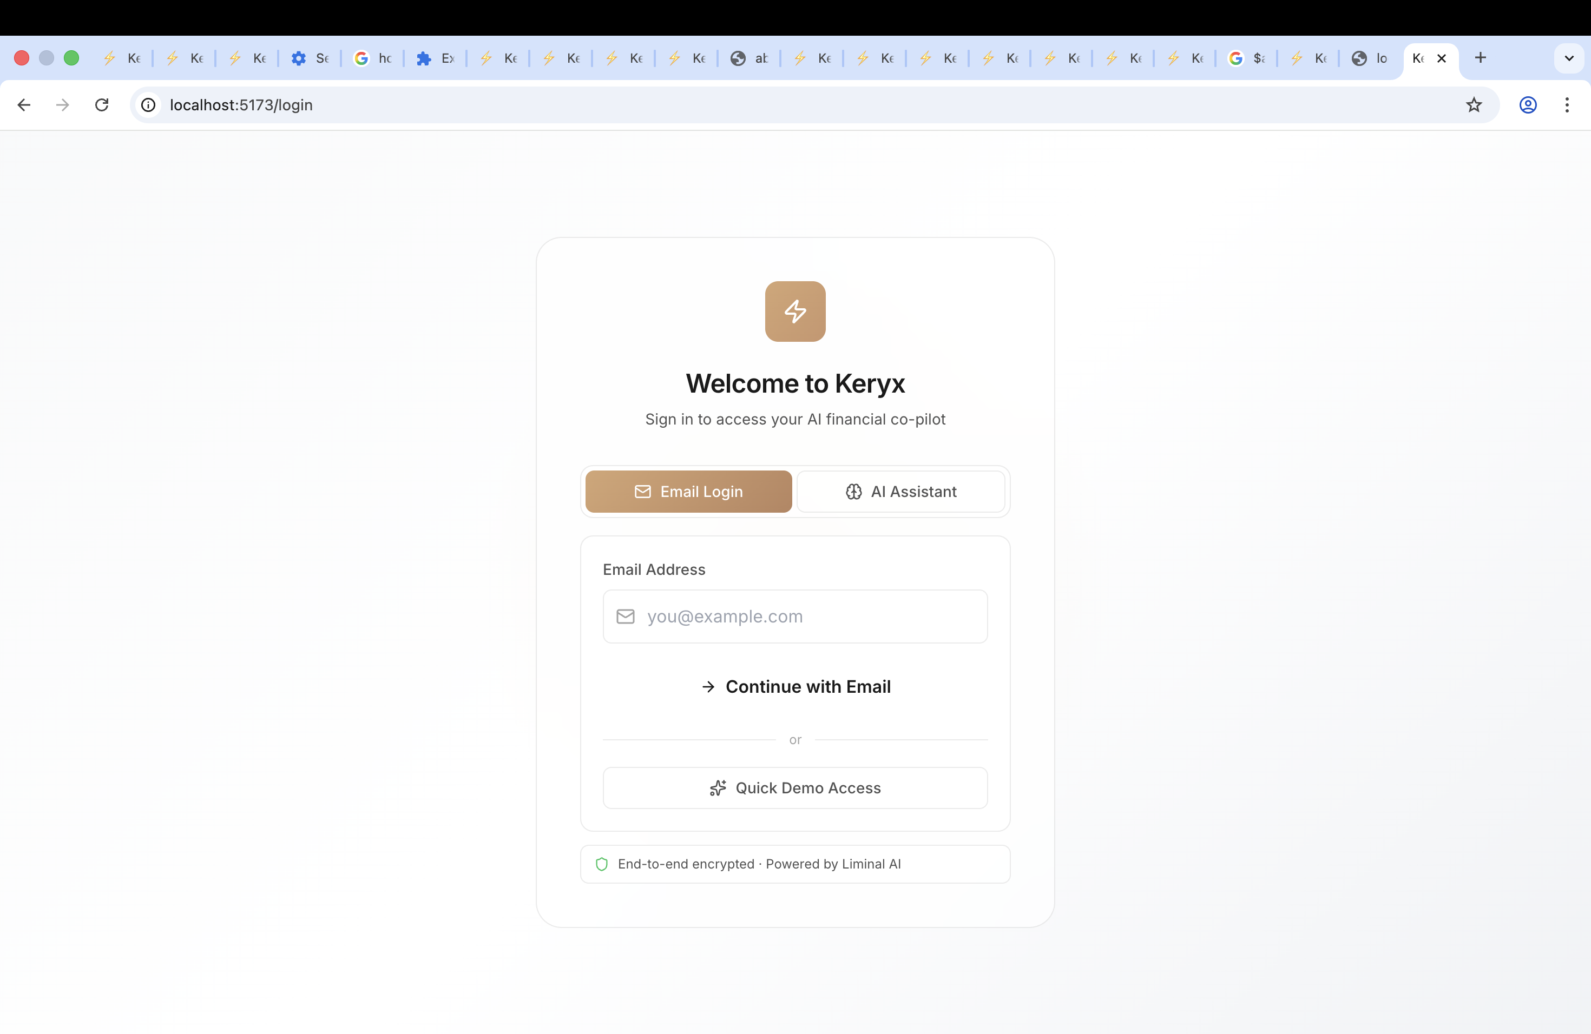Switch to the Extensions tab

(436, 58)
